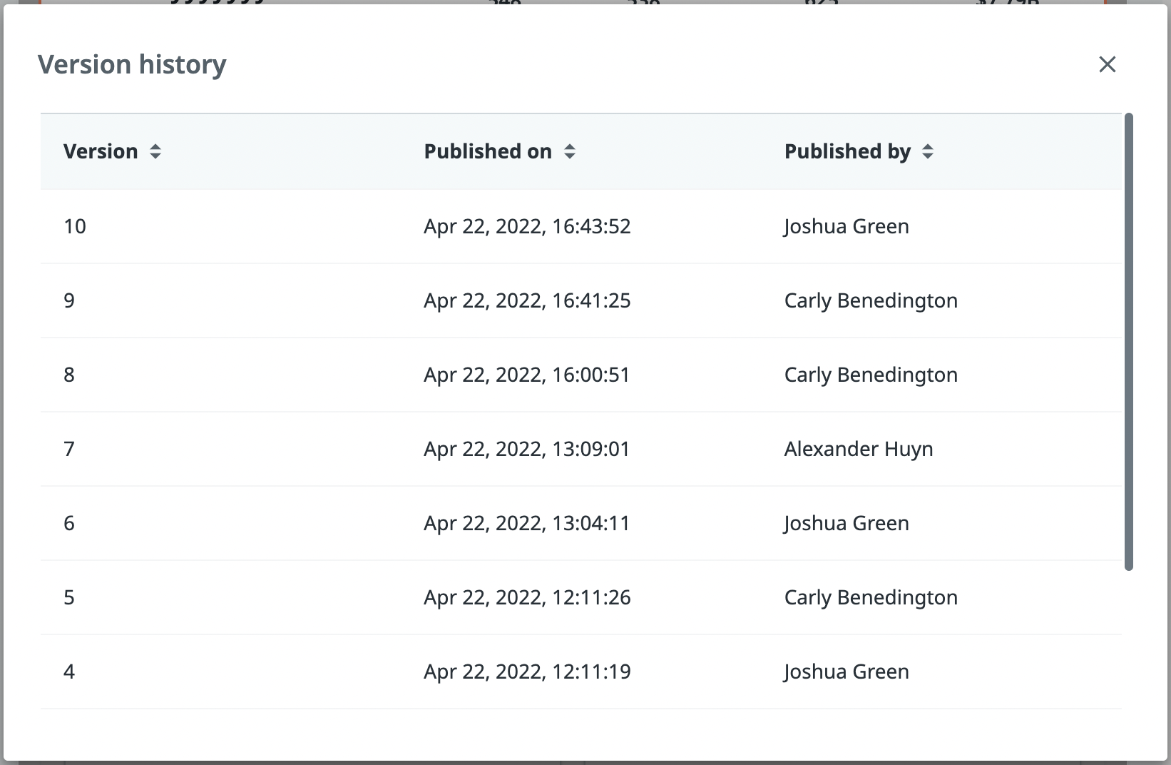The image size is (1171, 765).
Task: Sort by Published by arrows icon
Action: pyautogui.click(x=927, y=151)
